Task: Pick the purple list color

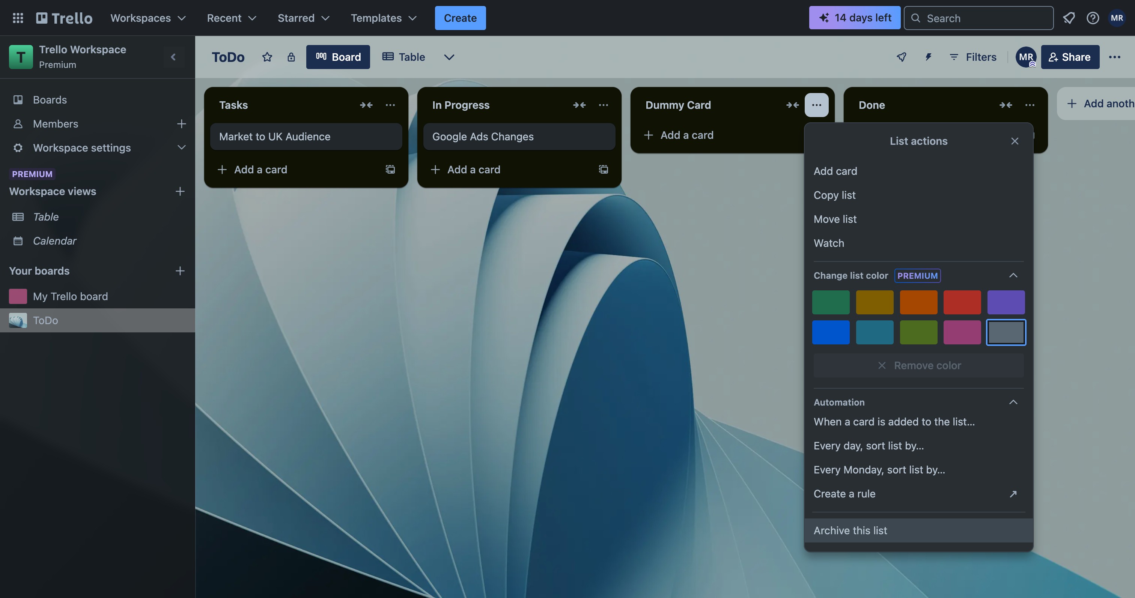Action: (1006, 302)
